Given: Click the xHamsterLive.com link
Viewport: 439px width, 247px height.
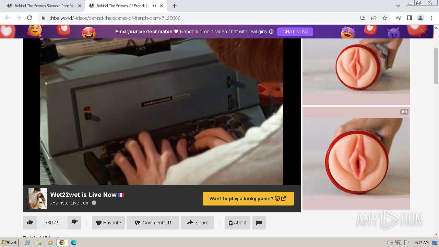Looking at the screenshot, I should [70, 203].
